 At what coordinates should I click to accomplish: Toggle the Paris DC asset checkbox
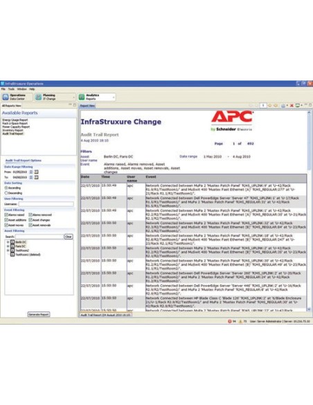click(x=12, y=246)
